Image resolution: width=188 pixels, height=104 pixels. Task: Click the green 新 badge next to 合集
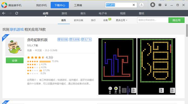110,19
